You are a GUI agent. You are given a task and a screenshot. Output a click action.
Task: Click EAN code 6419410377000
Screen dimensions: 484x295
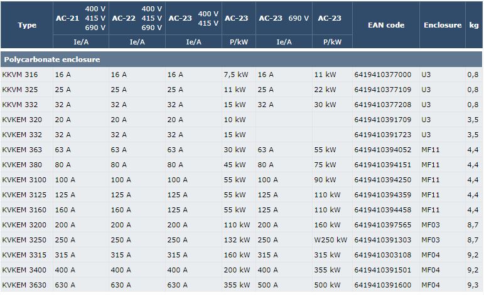383,75
